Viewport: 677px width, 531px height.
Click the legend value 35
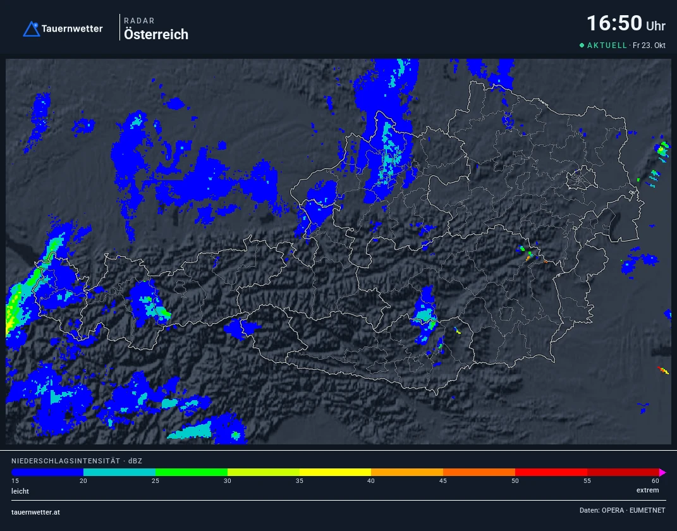(299, 481)
